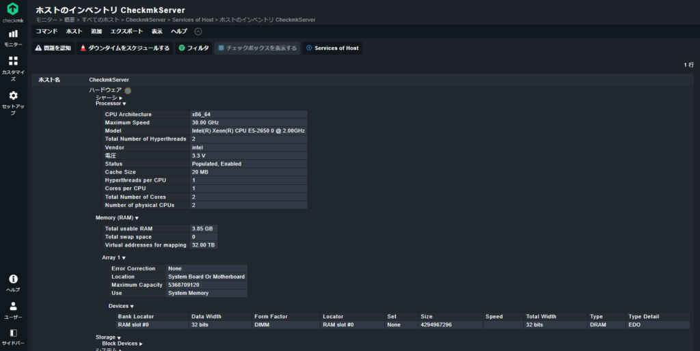Click the Data Width column header
Viewport: 700px width, 351px height.
[x=206, y=317]
